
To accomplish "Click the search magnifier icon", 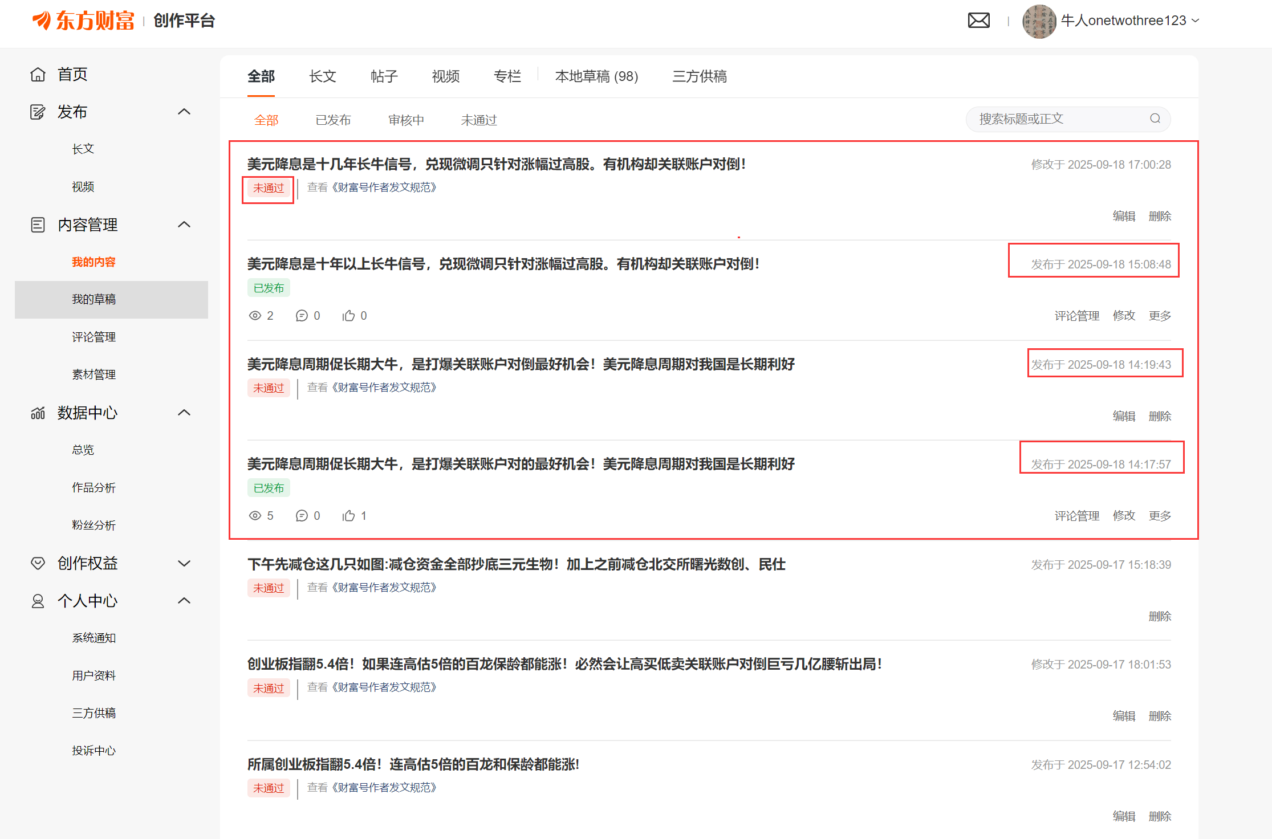I will (x=1155, y=119).
